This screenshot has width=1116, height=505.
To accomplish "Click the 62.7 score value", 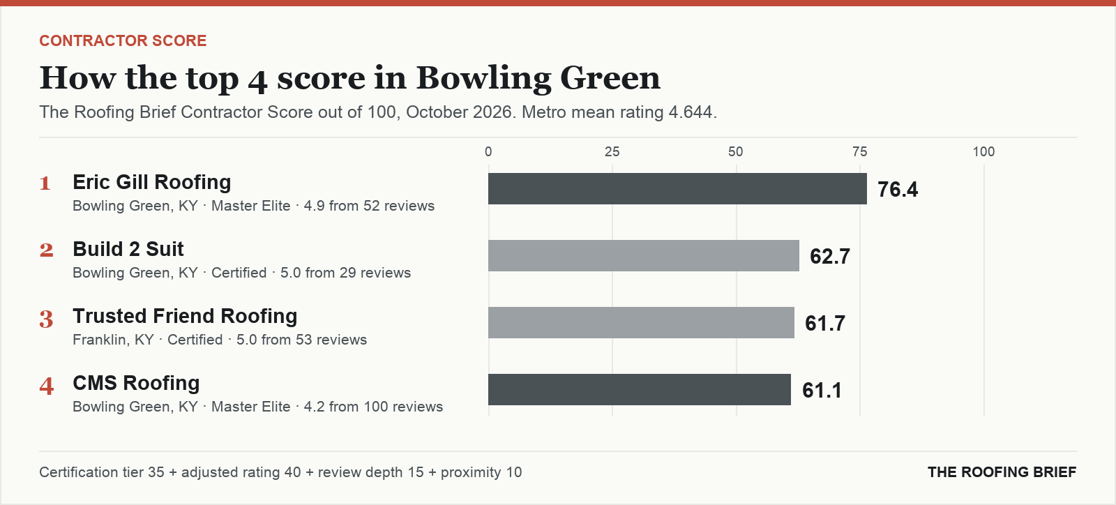I will pyautogui.click(x=830, y=257).
